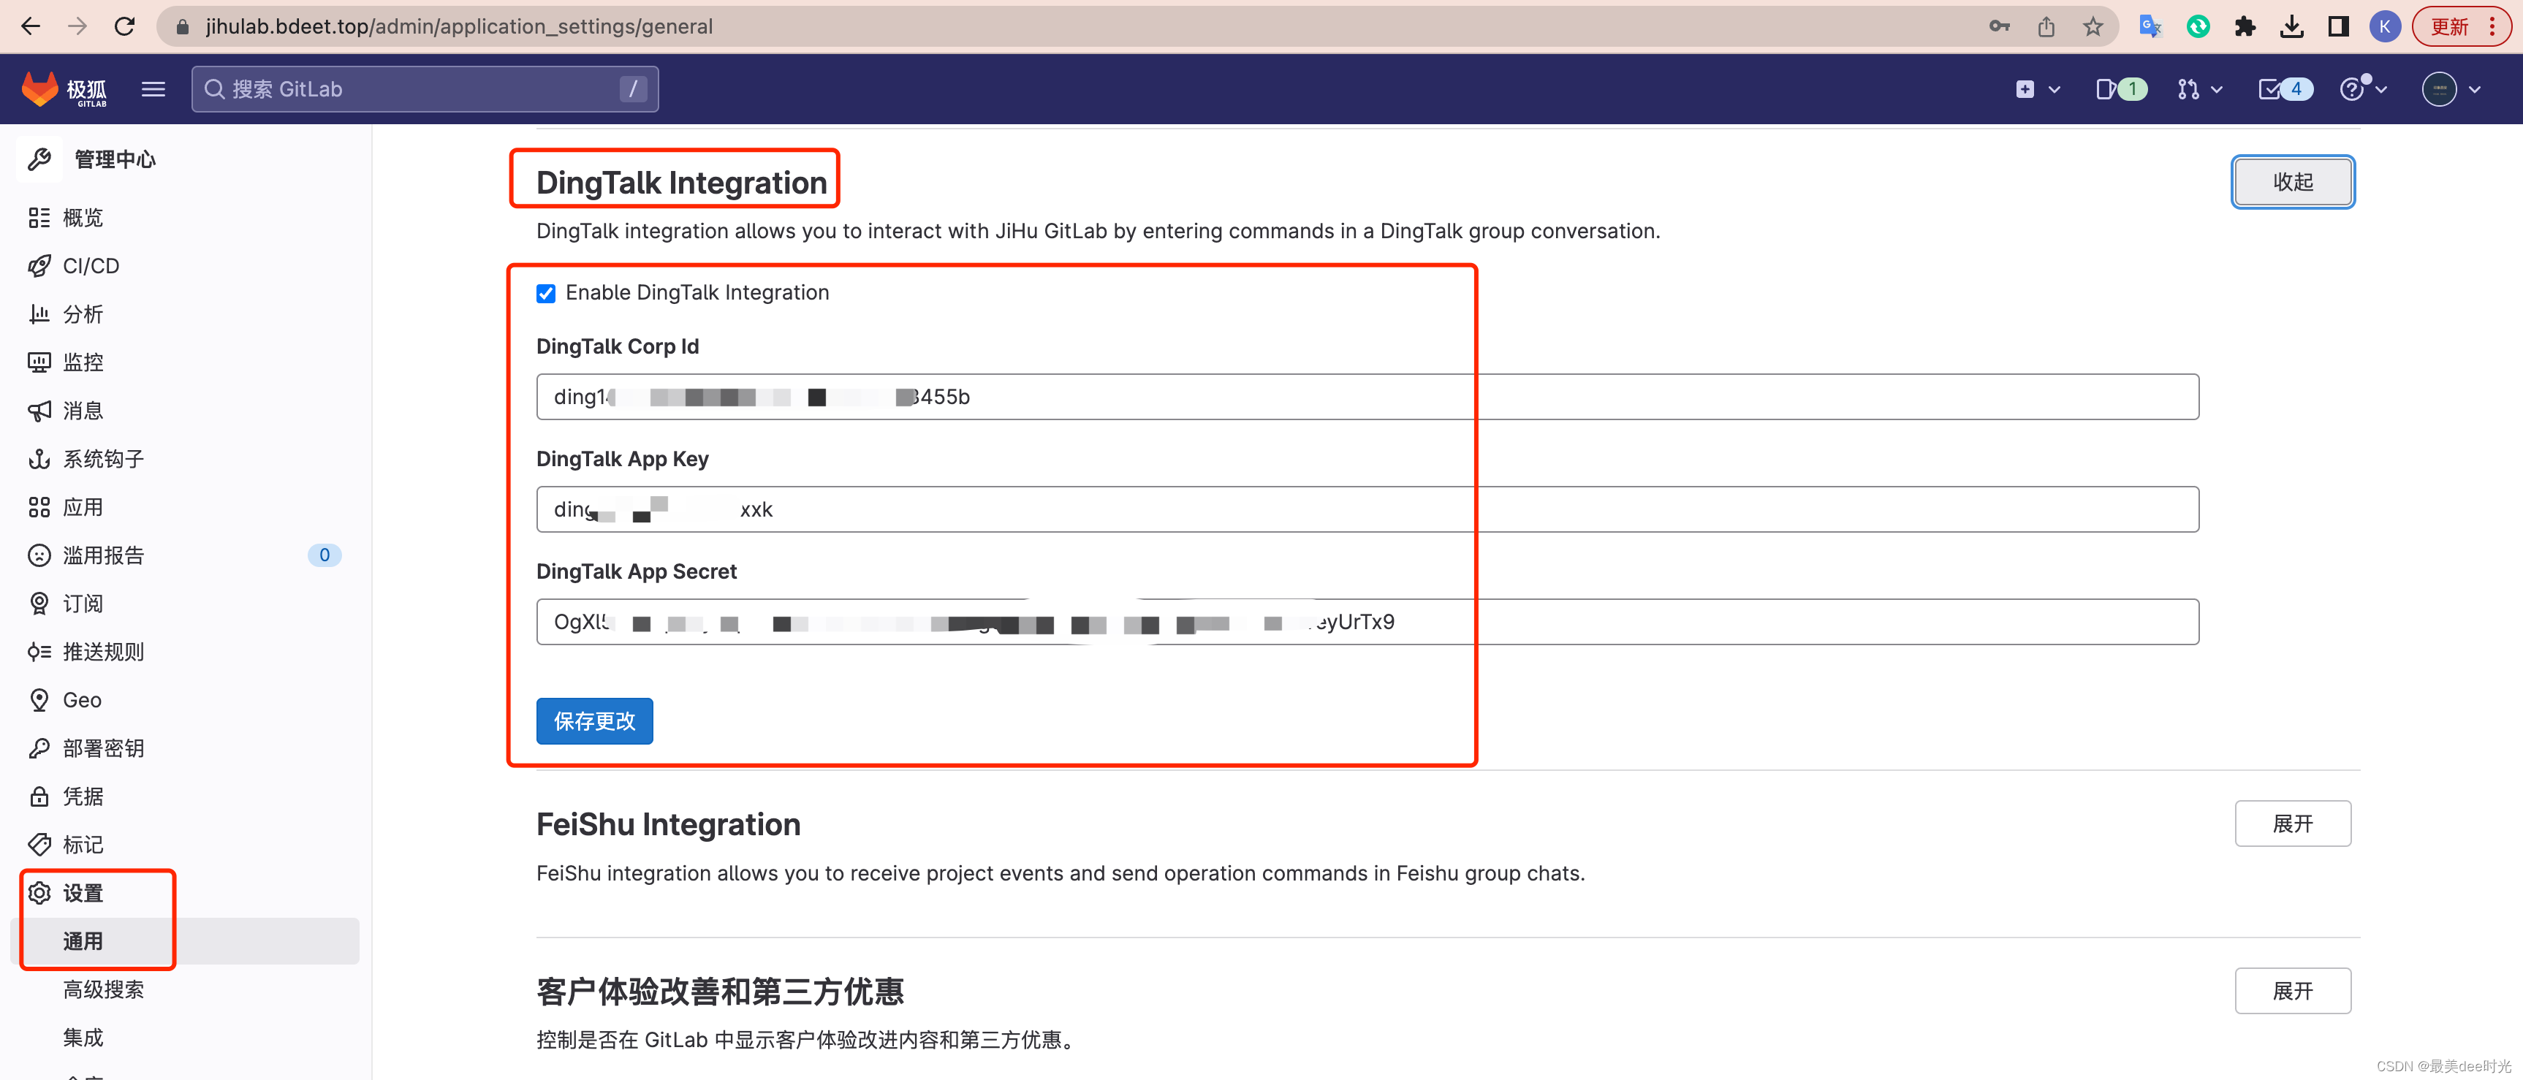2523x1080 pixels.
Task: Click 保存更改 save changes button
Action: click(594, 720)
